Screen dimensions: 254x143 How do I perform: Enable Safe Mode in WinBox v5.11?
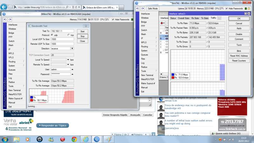pos(153,9)
